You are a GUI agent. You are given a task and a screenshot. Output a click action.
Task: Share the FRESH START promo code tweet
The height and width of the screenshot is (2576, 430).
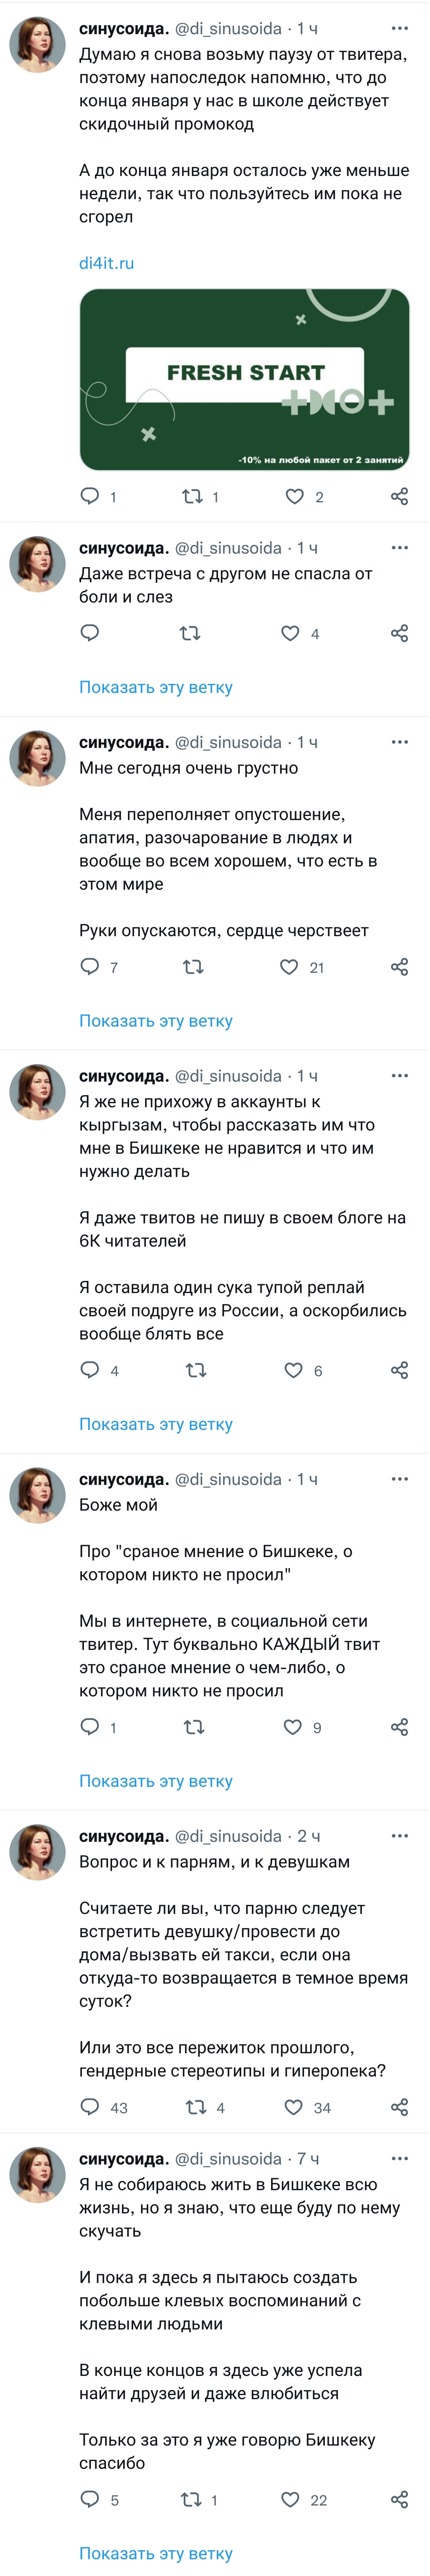[x=399, y=496]
